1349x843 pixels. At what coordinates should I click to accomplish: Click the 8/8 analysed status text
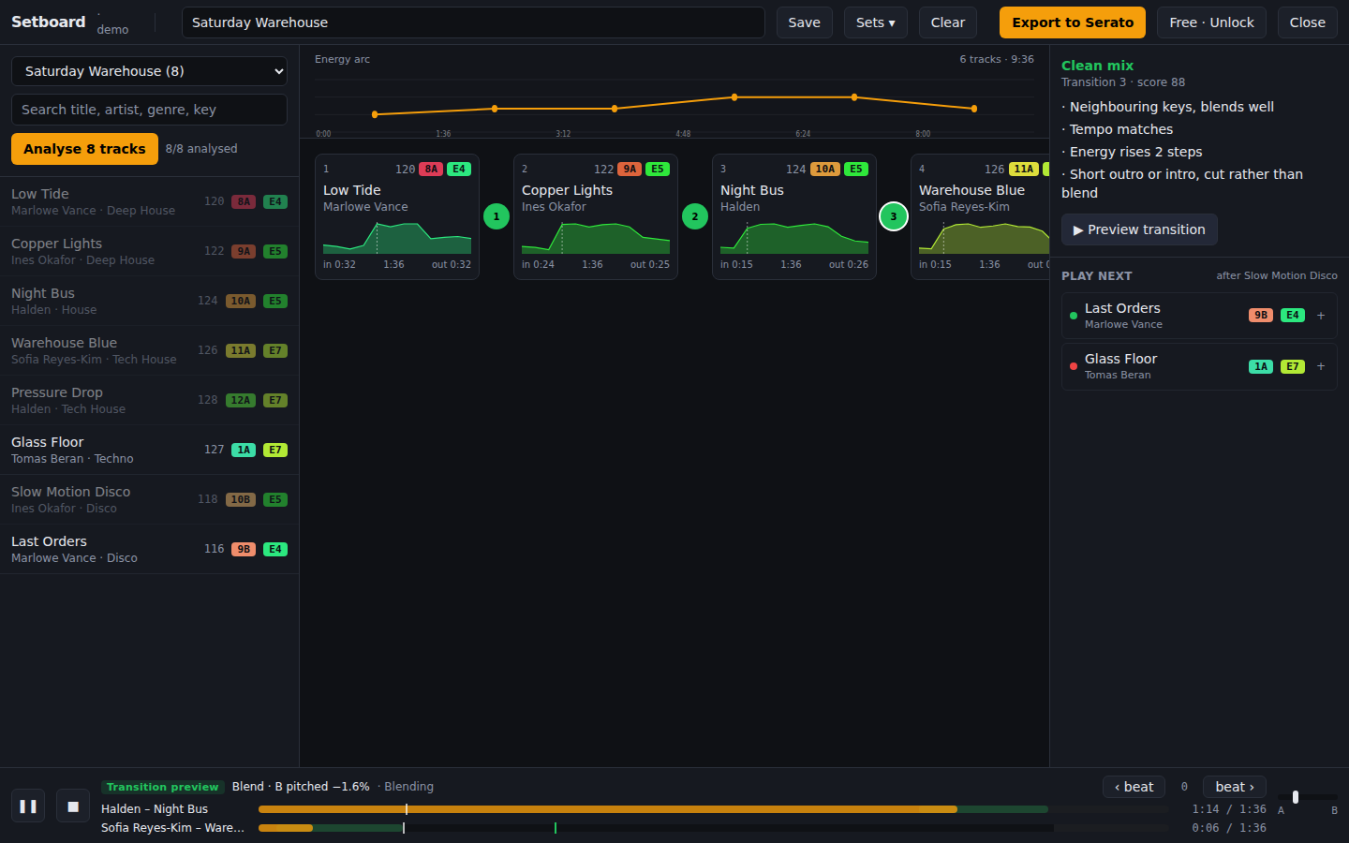point(201,149)
